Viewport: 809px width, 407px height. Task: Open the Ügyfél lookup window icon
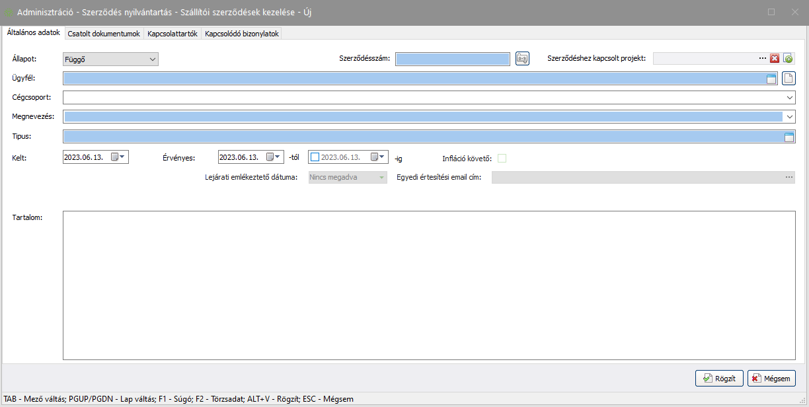[x=771, y=79]
